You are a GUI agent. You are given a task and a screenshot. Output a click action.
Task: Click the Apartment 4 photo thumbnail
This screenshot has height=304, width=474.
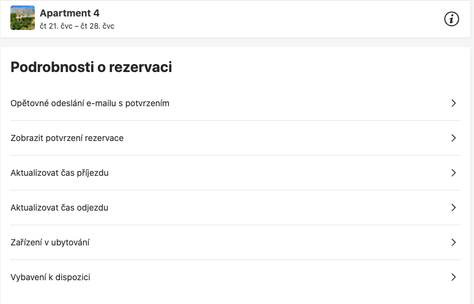[x=23, y=18]
